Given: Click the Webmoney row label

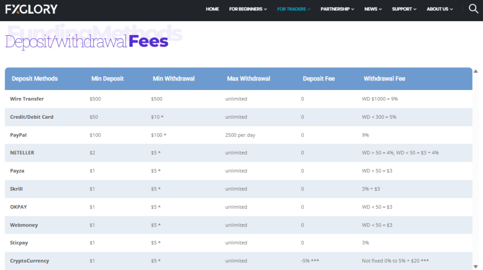Looking at the screenshot, I should tap(24, 225).
